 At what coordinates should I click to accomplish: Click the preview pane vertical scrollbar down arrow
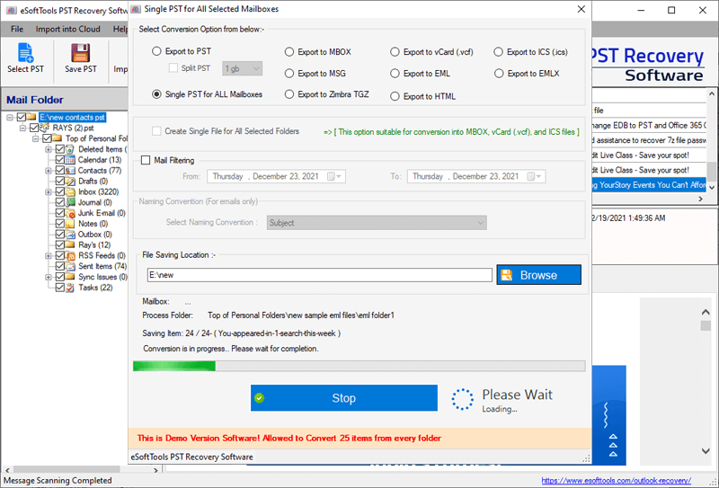point(706,451)
